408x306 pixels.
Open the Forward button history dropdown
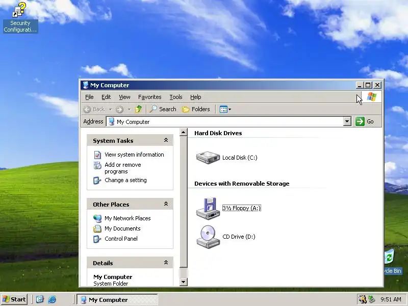[x=129, y=109]
